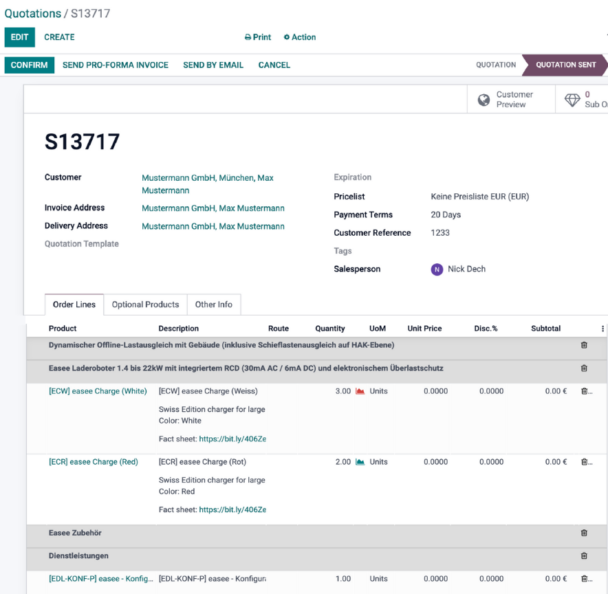Select the Quotation status stage
The height and width of the screenshot is (594, 608).
495,65
